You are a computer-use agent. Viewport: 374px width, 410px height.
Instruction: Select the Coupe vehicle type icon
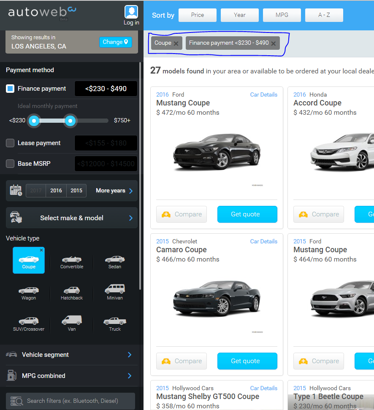(x=29, y=260)
